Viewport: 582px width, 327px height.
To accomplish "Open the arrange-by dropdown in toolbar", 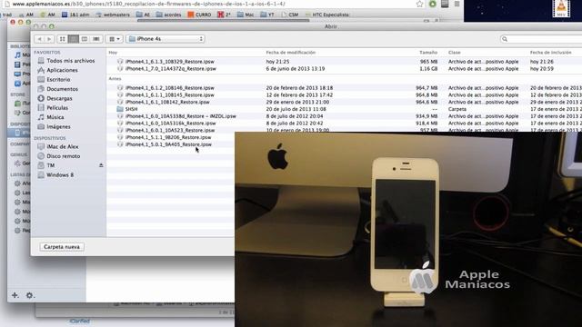I will point(114,39).
